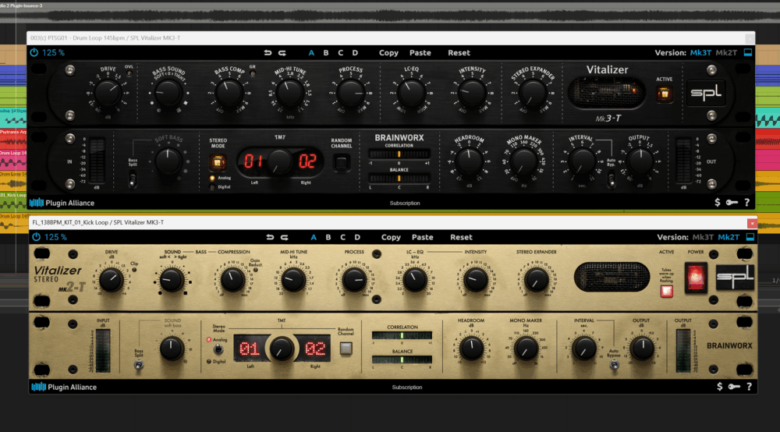Click Paste in Mk2-T toolbar
Screen dimensions: 780x432
(x=422, y=237)
